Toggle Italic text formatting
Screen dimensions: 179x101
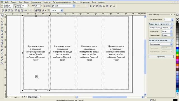(x=94, y=6)
